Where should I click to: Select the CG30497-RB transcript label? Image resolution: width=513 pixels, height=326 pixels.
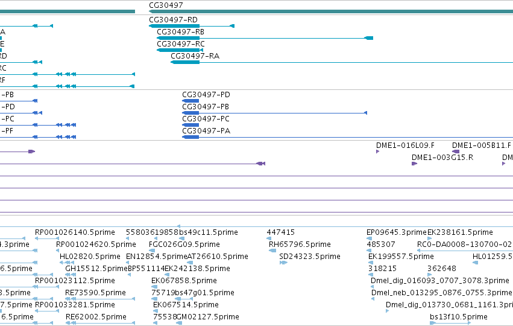pyautogui.click(x=181, y=32)
